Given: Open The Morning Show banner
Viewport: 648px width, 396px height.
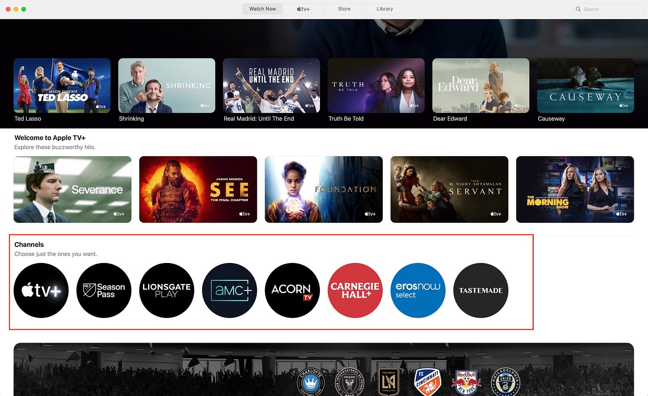Looking at the screenshot, I should pyautogui.click(x=575, y=190).
